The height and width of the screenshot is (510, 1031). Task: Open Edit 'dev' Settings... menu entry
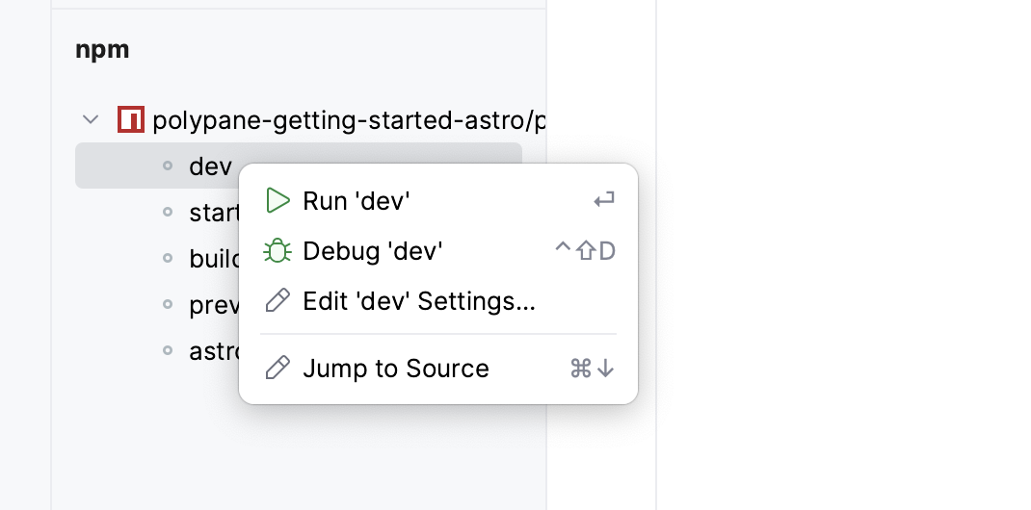438,301
